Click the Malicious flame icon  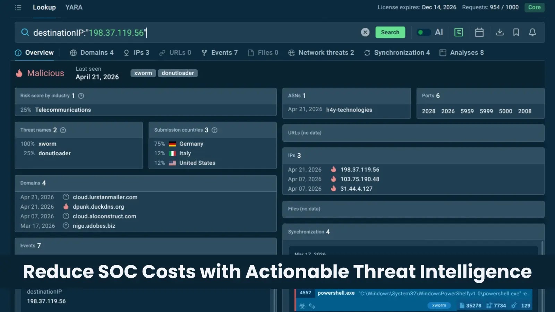19,73
